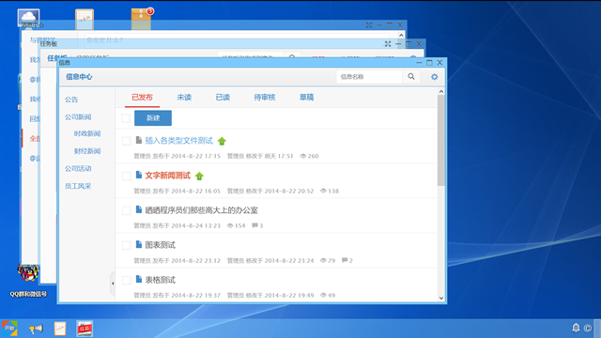The width and height of the screenshot is (601, 338).
Task: Open the megaphone icon in the taskbar
Action: (36, 329)
